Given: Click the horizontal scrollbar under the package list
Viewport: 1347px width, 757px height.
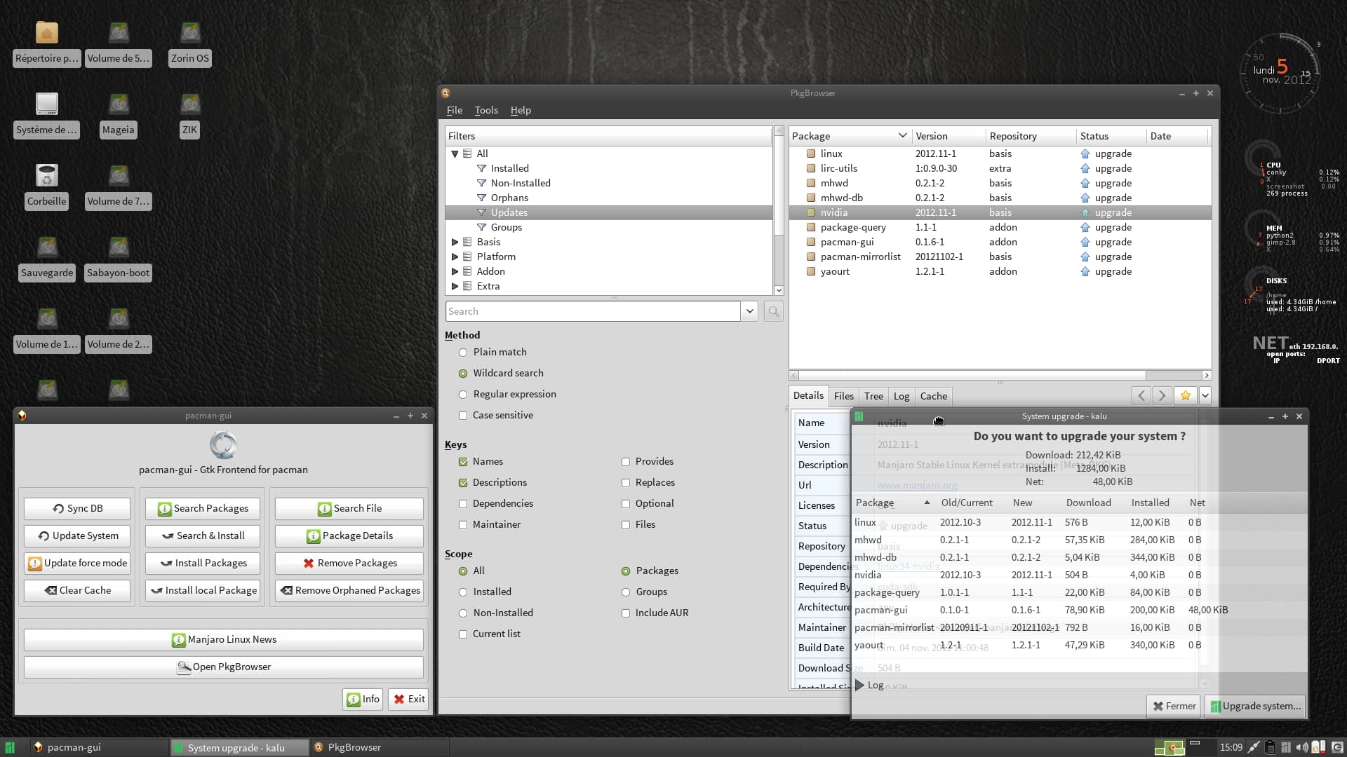Looking at the screenshot, I should [972, 376].
